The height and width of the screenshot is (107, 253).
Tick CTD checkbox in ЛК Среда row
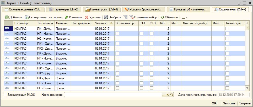click(152, 78)
